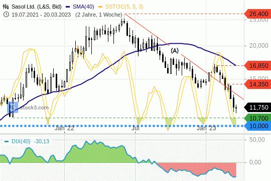Click the SMA(40) dark blue legend swatch
271x181 pixels.
68,7
